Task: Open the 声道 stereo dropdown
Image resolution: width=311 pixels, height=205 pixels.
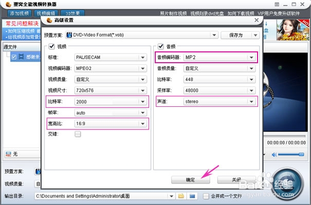Action: point(251,102)
